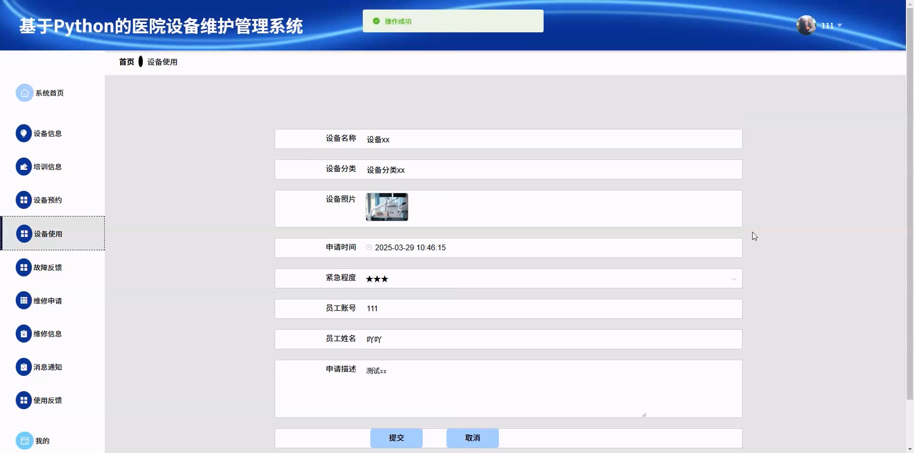Submit the form with 提交 button
The image size is (914, 453).
(x=396, y=438)
